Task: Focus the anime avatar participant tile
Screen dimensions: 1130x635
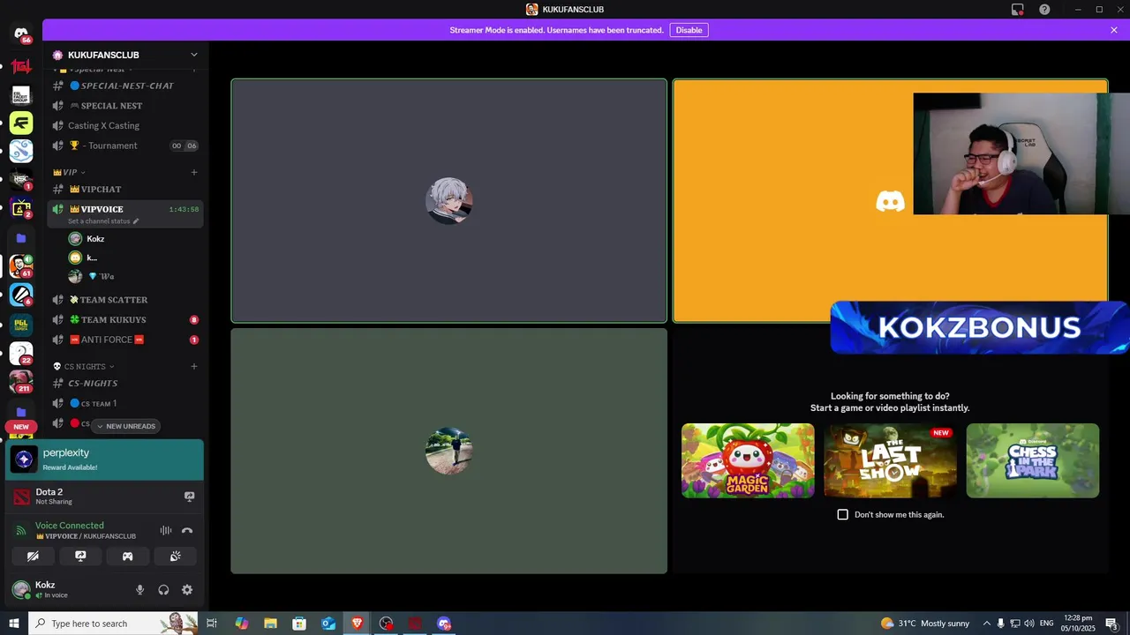Action: click(x=448, y=201)
